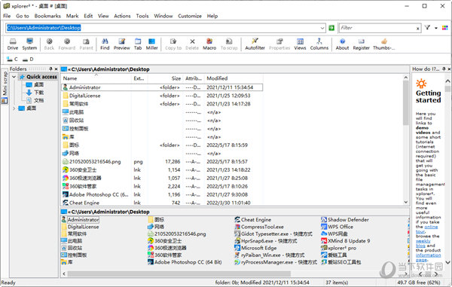Navigate to Parent folder icon

[x=86, y=44]
